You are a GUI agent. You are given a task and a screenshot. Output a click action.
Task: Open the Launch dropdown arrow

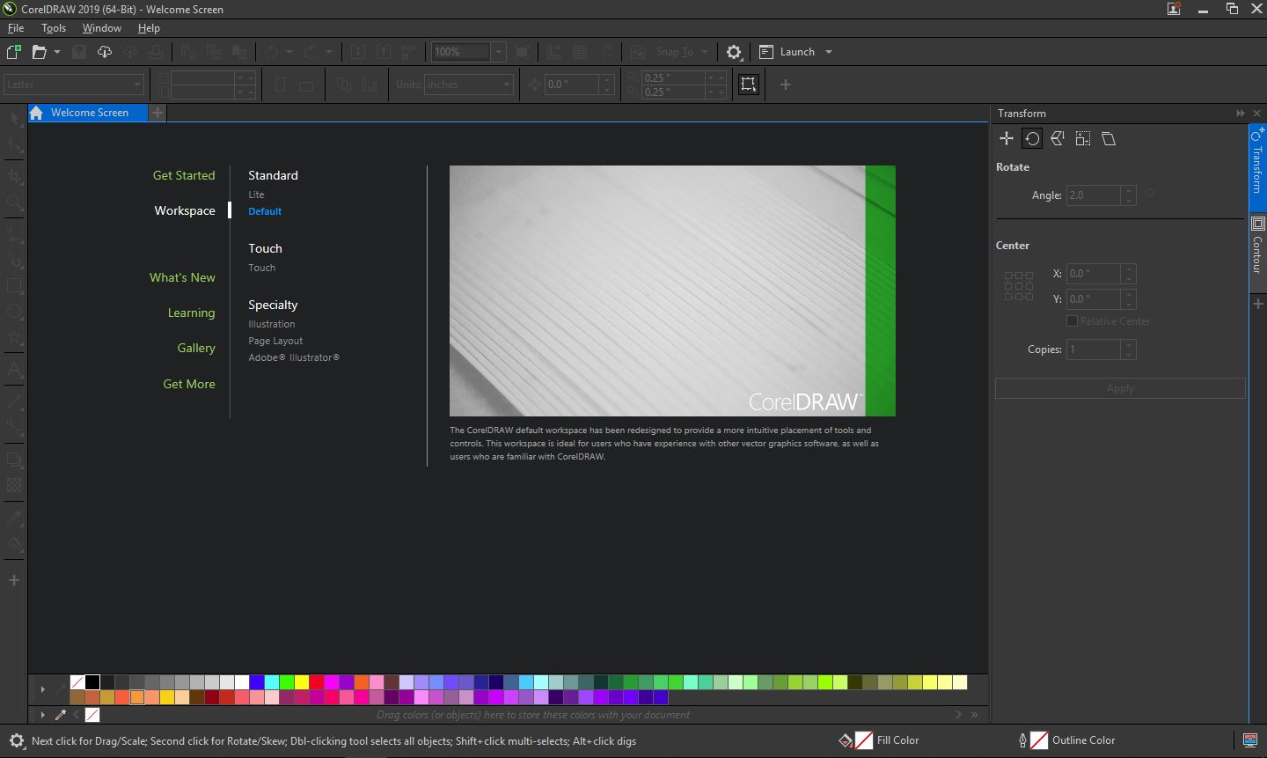(829, 52)
